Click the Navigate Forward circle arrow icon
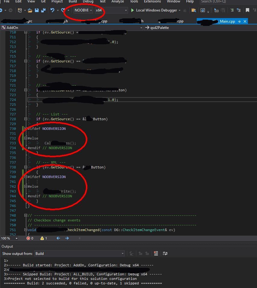This screenshot has height=288, width=257. (x=11, y=10)
